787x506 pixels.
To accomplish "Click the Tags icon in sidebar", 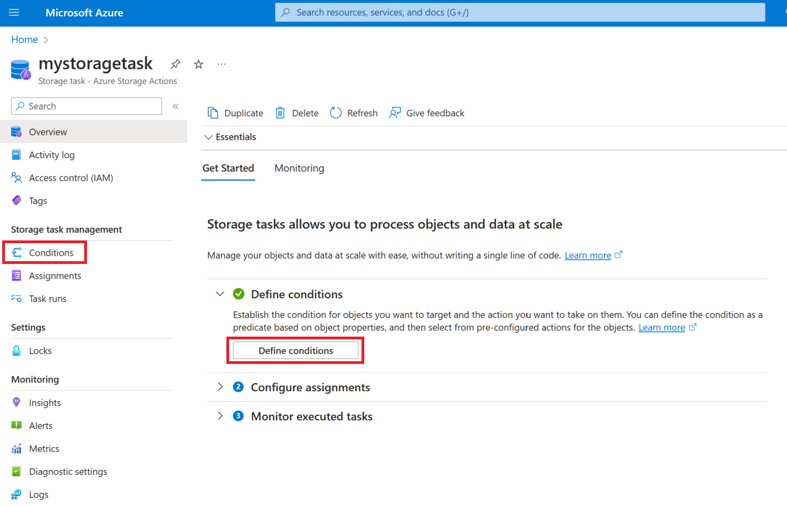I will click(x=16, y=201).
